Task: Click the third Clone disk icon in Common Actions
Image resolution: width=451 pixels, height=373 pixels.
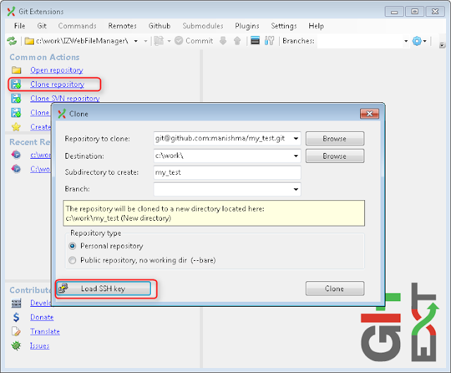Action: coord(16,113)
